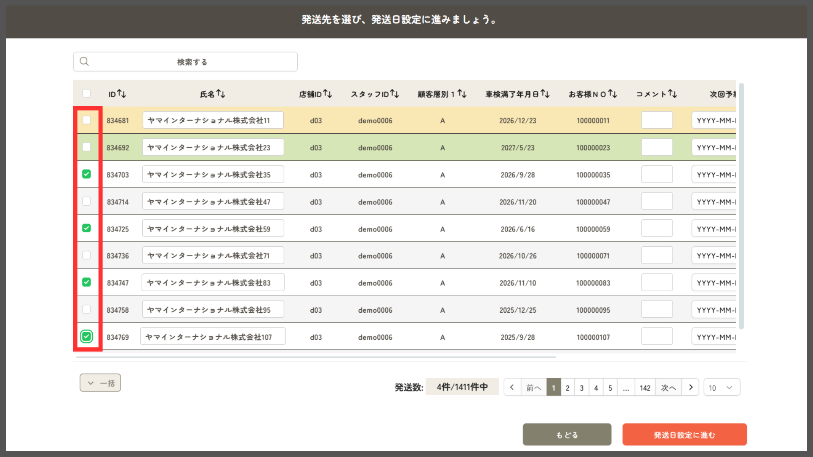Image resolution: width=813 pixels, height=457 pixels.
Task: Go to page 3
Action: [x=581, y=388]
